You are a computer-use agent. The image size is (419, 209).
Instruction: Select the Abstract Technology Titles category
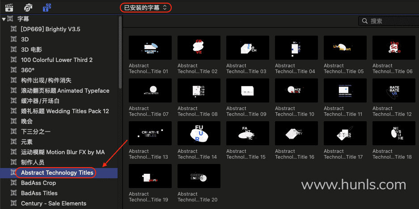59,172
